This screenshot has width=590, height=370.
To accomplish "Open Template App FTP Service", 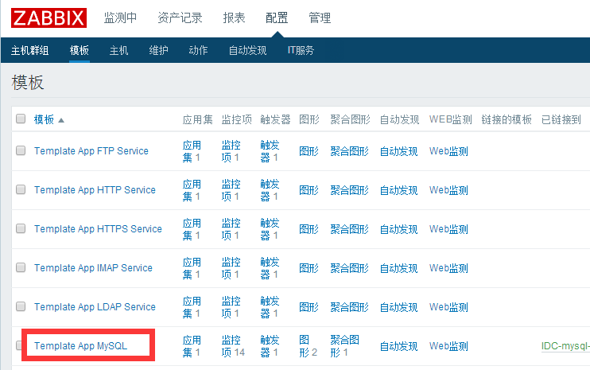I will pos(91,151).
